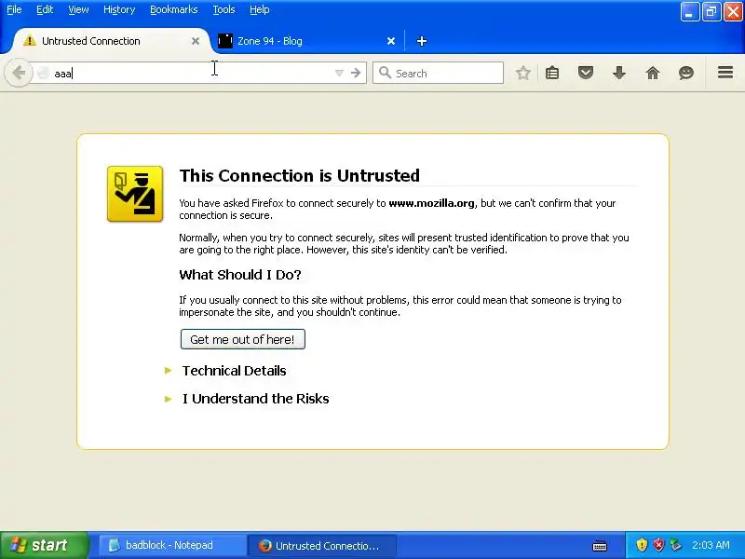Switch to badblock - Notepad taskbar item

pos(171,545)
